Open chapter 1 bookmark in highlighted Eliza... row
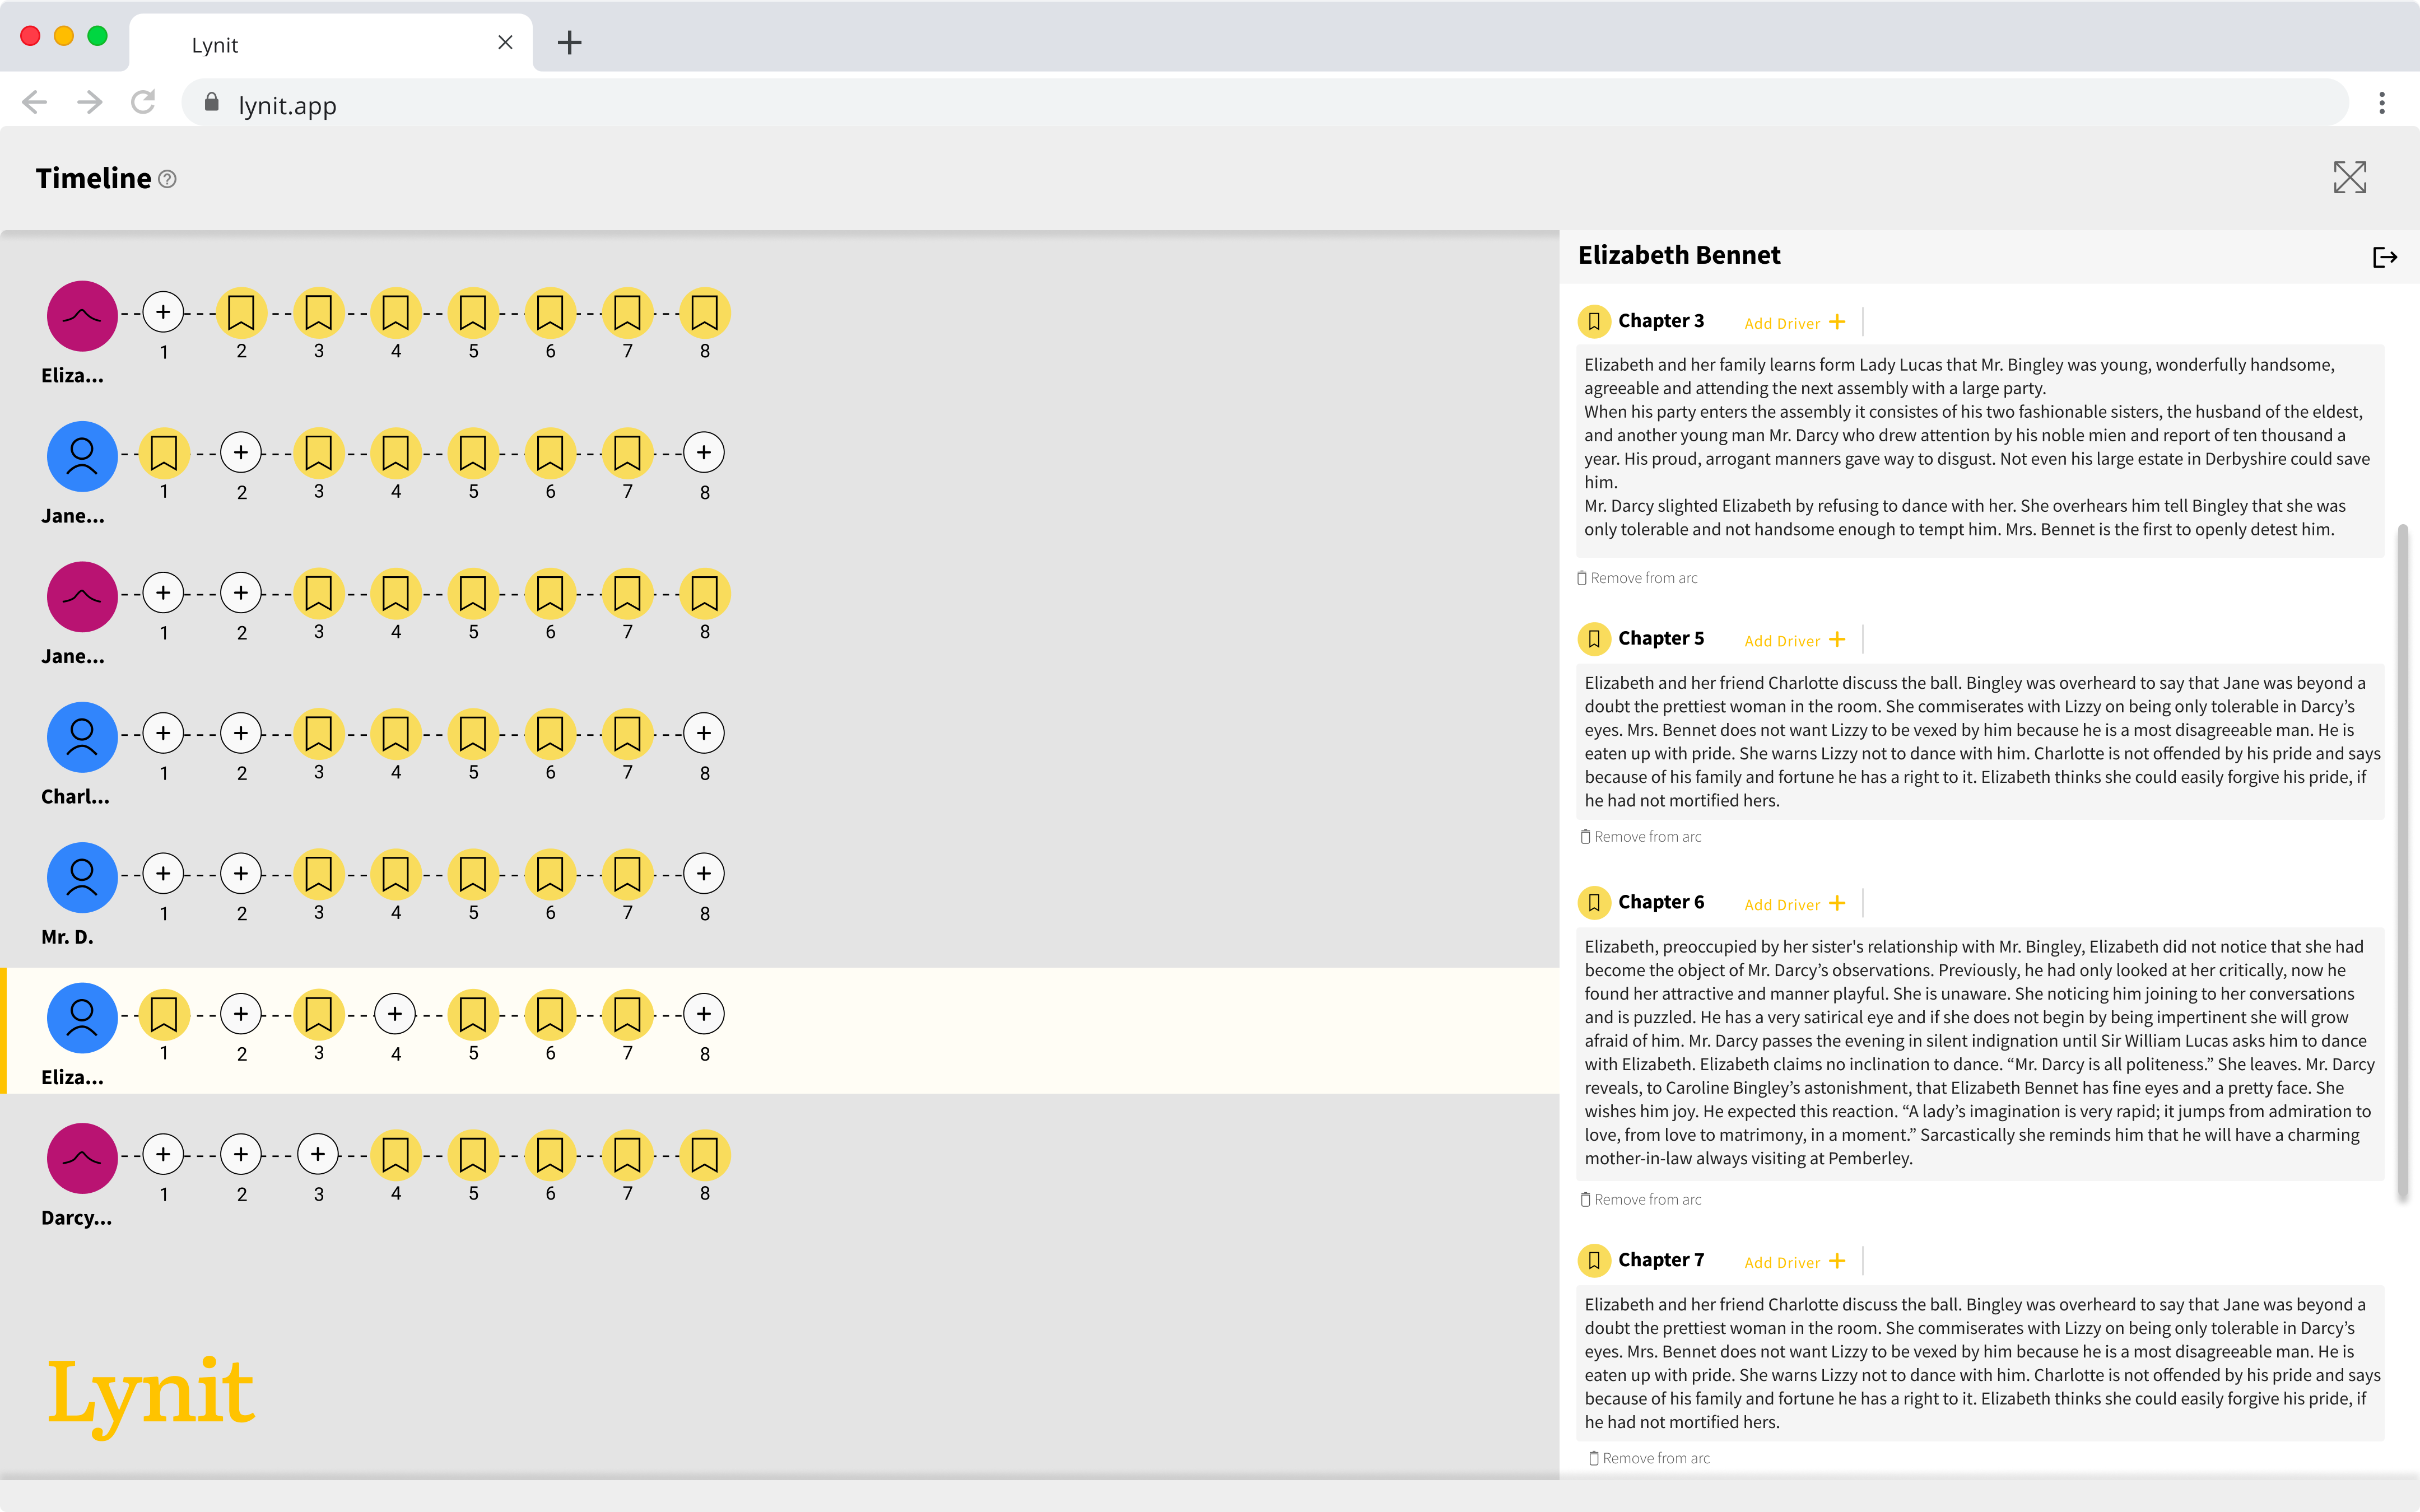Screen dimensions: 2420x1512 pyautogui.click(x=163, y=1014)
